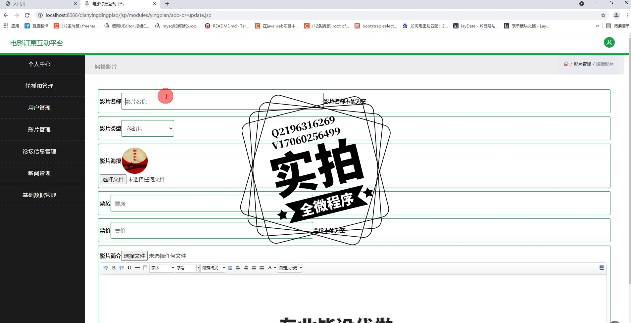Toggle underline formatting in editor
The image size is (631, 323).
pos(129,268)
